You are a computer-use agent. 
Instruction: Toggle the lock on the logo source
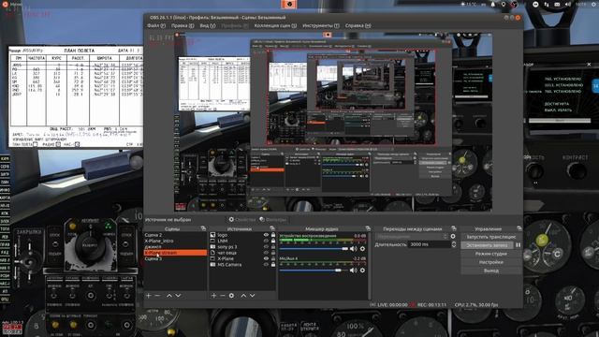[273, 235]
